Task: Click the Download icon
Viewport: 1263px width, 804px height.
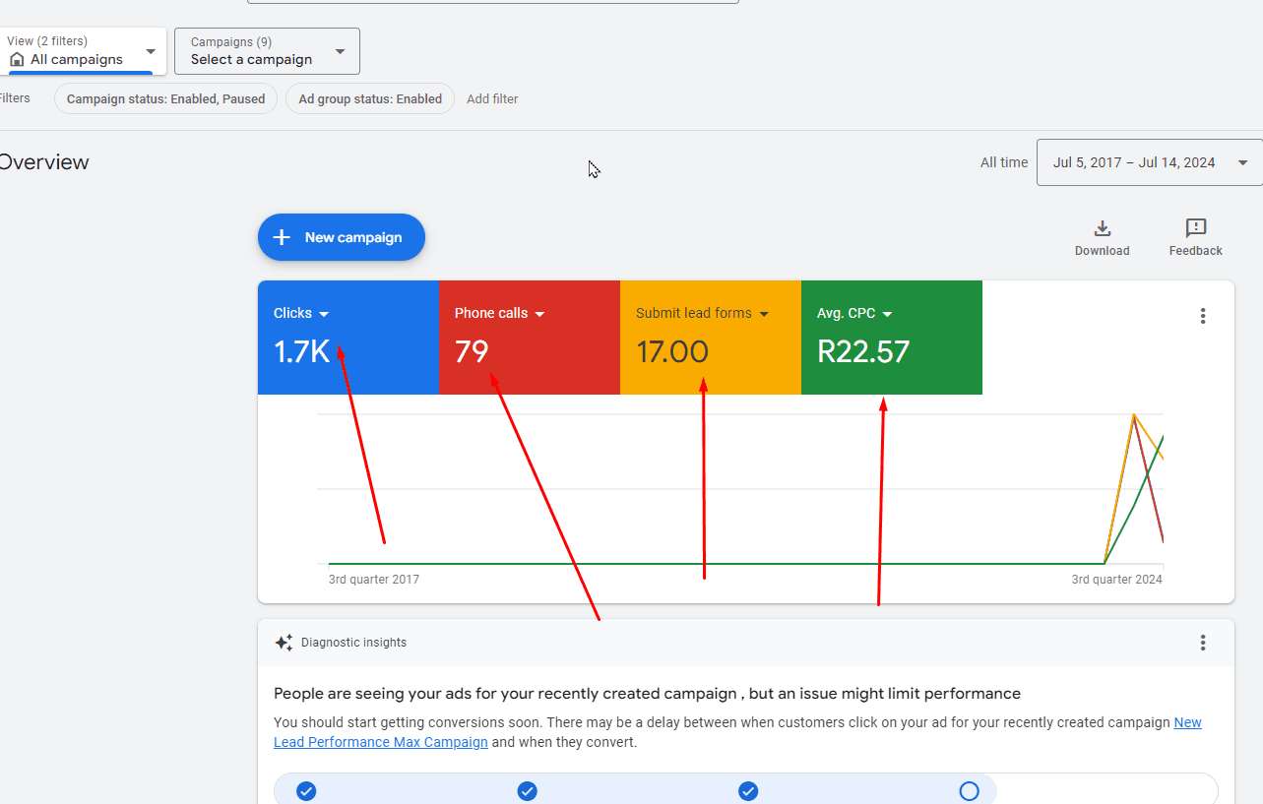Action: (1102, 228)
